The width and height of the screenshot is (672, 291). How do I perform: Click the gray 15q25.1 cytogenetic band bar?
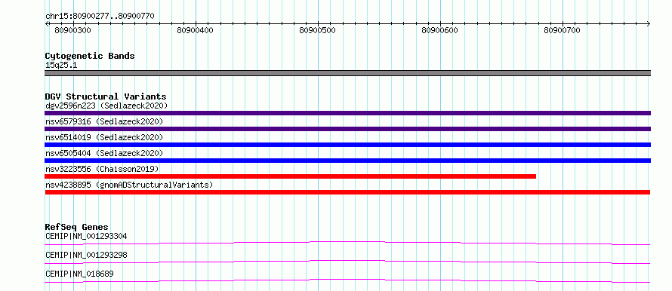coord(347,73)
